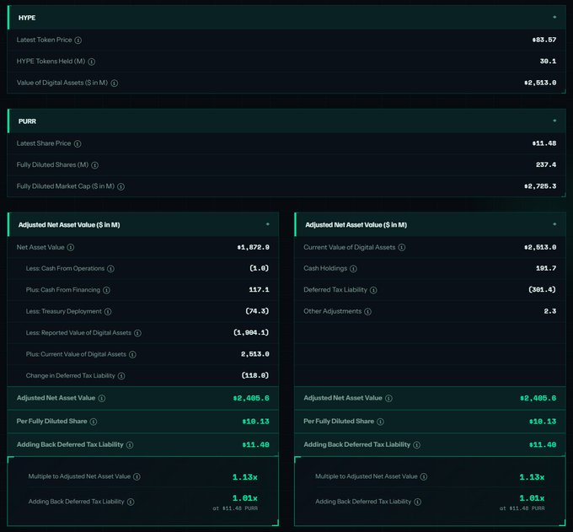This screenshot has height=532, width=573.
Task: Click info icon of right panel's $11.40 Deferred Tax row
Action: 416,445
